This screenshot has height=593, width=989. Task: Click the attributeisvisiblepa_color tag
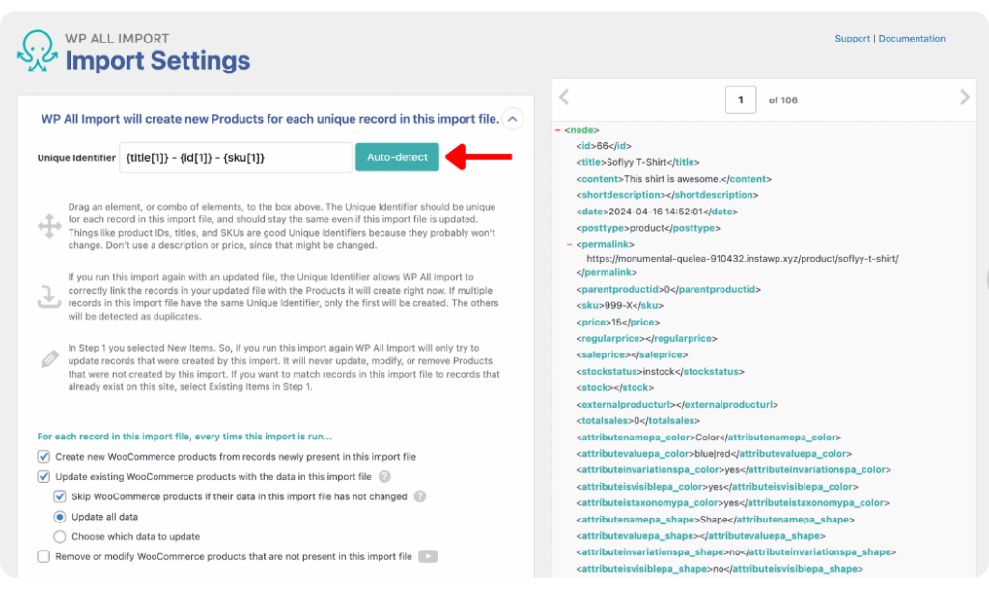pos(718,487)
